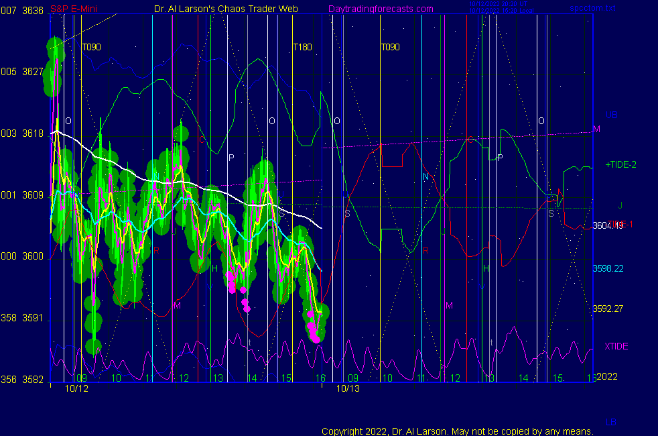Click the Daytradingforecasts.com link
The width and height of the screenshot is (658, 436).
click(x=380, y=9)
